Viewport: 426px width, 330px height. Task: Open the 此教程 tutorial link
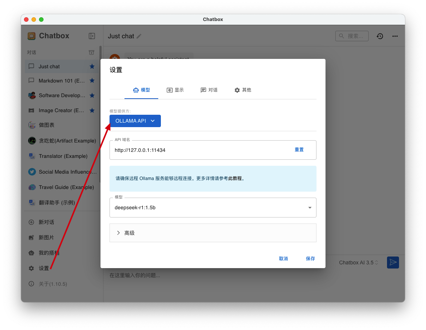click(235, 178)
